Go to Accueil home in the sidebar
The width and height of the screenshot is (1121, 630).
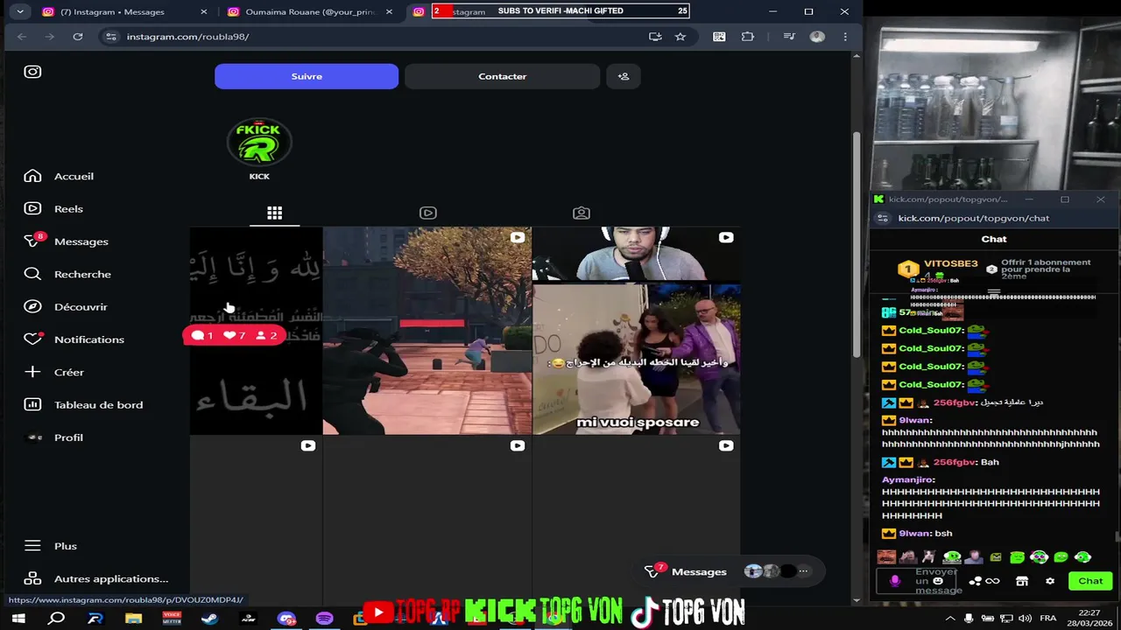pyautogui.click(x=59, y=176)
